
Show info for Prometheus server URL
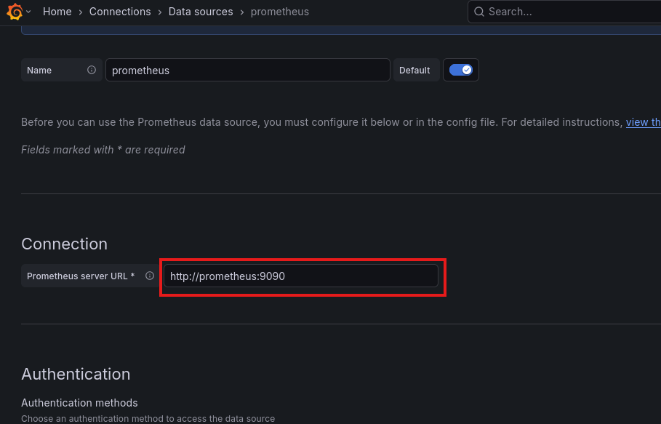point(150,276)
